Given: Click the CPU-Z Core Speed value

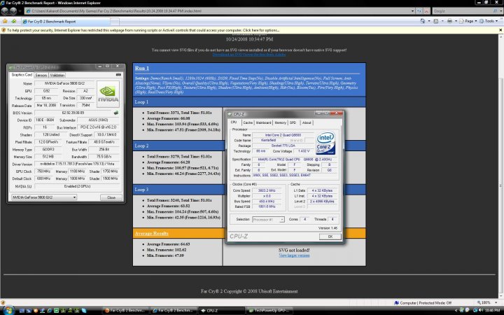Looking at the screenshot, I should click(267, 190).
